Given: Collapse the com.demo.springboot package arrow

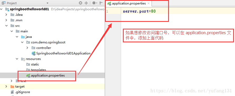Looking at the screenshot, I should [x=22, y=42].
